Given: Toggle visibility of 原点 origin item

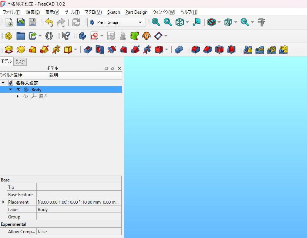Looking at the screenshot, I should (x=26, y=96).
